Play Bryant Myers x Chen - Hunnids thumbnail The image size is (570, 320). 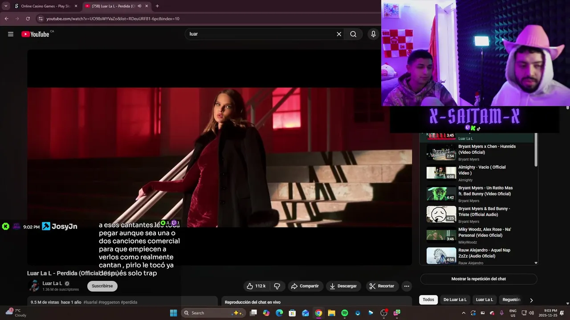tap(441, 152)
